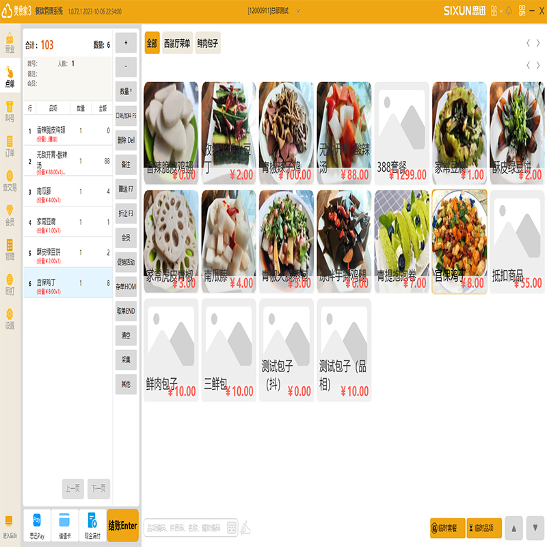Click the item code search input field
This screenshot has width=547, height=547.
tap(191, 527)
